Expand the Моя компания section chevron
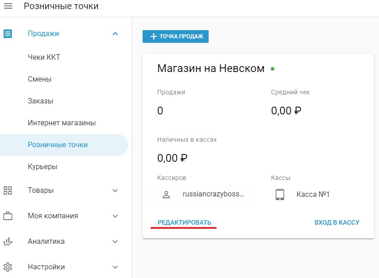The height and width of the screenshot is (278, 379). [115, 216]
